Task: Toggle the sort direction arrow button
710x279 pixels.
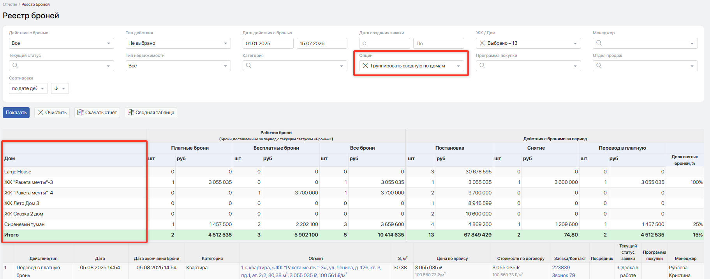Action: coord(60,88)
